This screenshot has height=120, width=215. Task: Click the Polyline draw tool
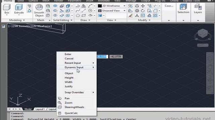(78, 6)
